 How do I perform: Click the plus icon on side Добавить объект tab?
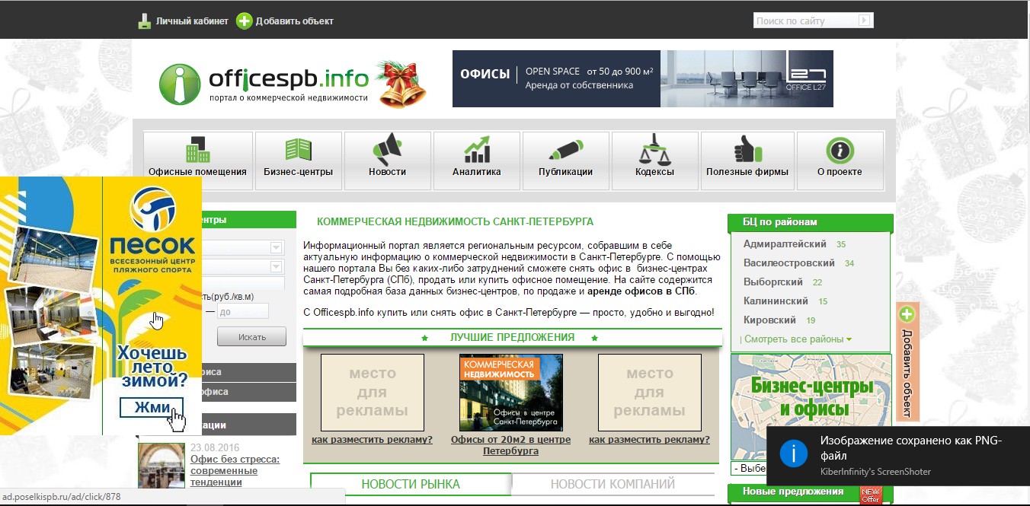pos(907,314)
